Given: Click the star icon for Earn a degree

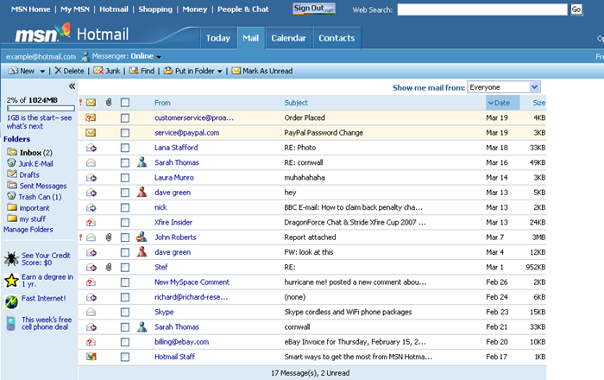Looking at the screenshot, I should (11, 281).
